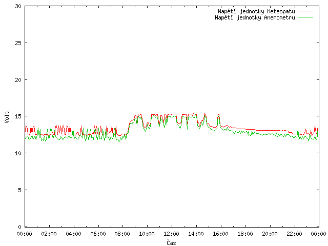This screenshot has height=246, width=328.
Task: Click the 'Čas' x-axis label
Action: coord(171,242)
